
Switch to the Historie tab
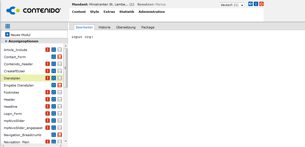pos(104,27)
